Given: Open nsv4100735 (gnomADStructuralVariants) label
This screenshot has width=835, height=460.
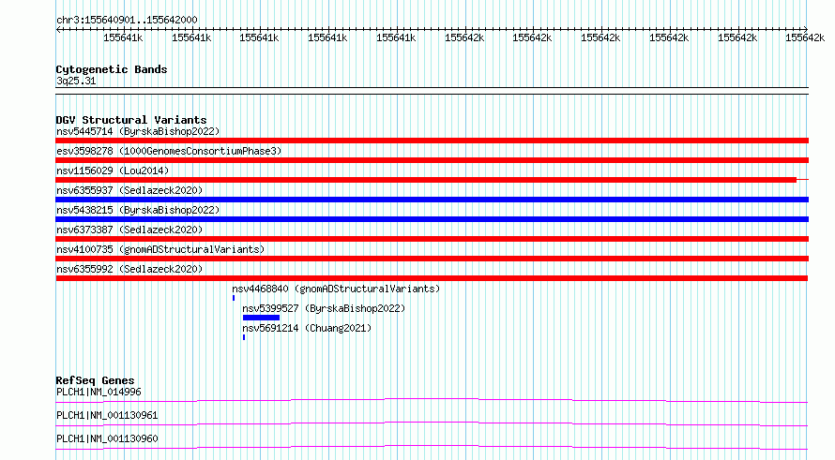Looking at the screenshot, I should coord(160,249).
